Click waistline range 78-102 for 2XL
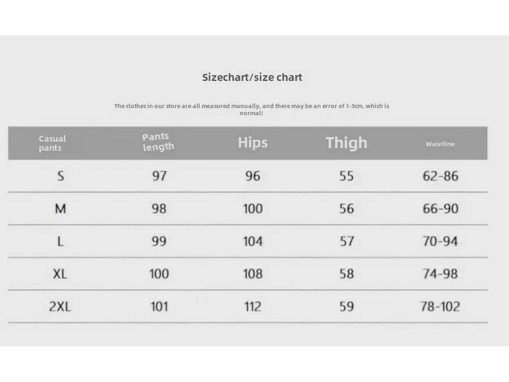 coord(440,307)
